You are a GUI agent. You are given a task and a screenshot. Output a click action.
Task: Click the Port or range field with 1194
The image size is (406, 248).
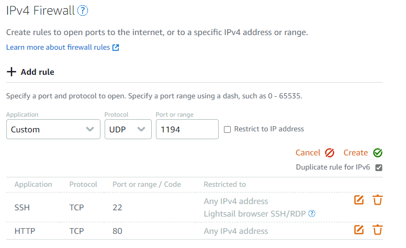click(x=187, y=129)
